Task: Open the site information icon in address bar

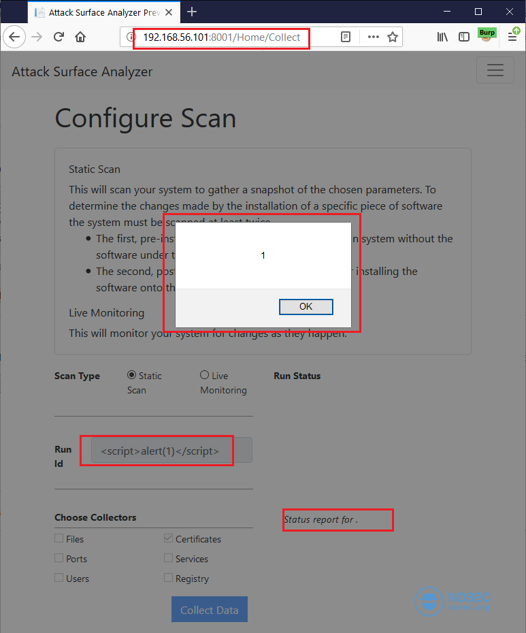Action: [x=129, y=37]
